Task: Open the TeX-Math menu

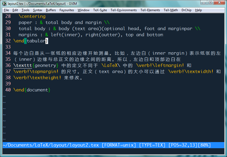Action: point(171,10)
